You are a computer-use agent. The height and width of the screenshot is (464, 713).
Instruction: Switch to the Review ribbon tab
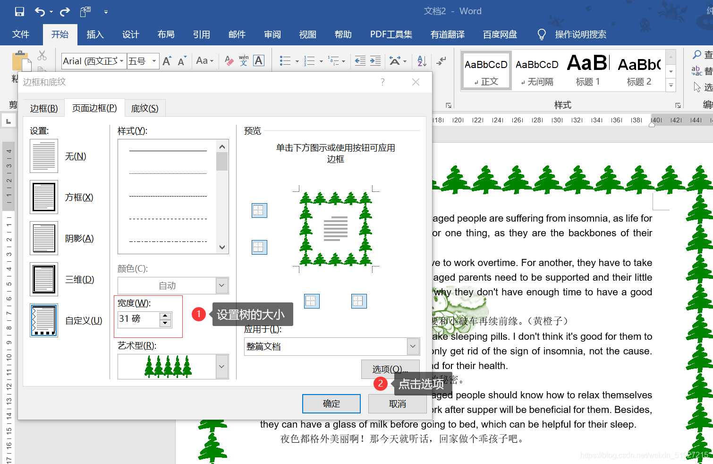point(272,34)
